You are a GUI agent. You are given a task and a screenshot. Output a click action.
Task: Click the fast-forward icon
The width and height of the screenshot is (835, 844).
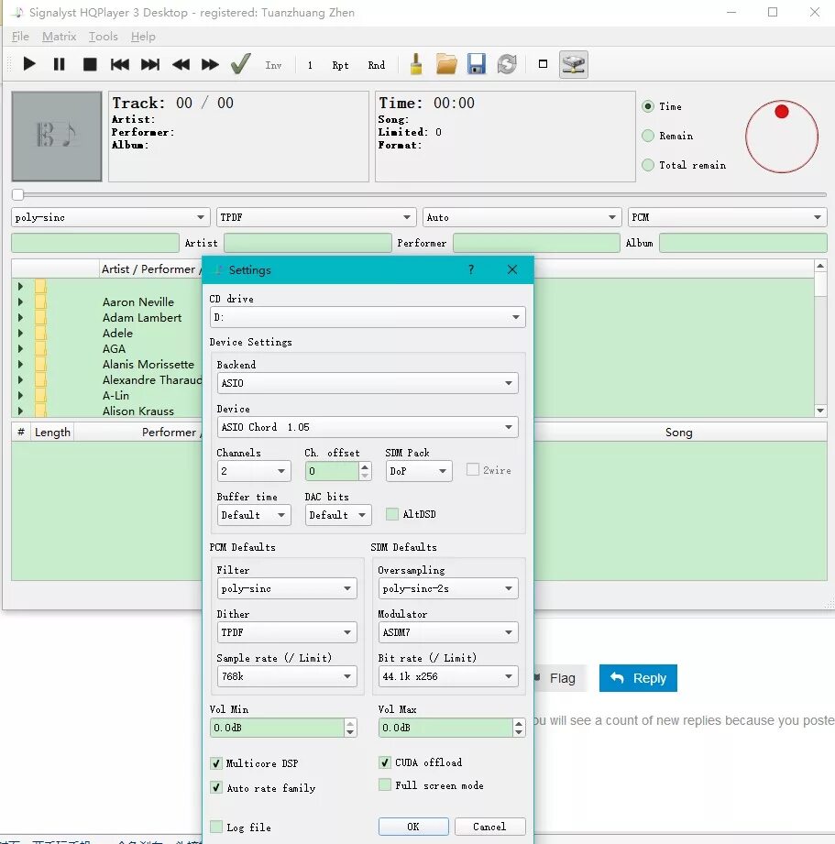[210, 64]
